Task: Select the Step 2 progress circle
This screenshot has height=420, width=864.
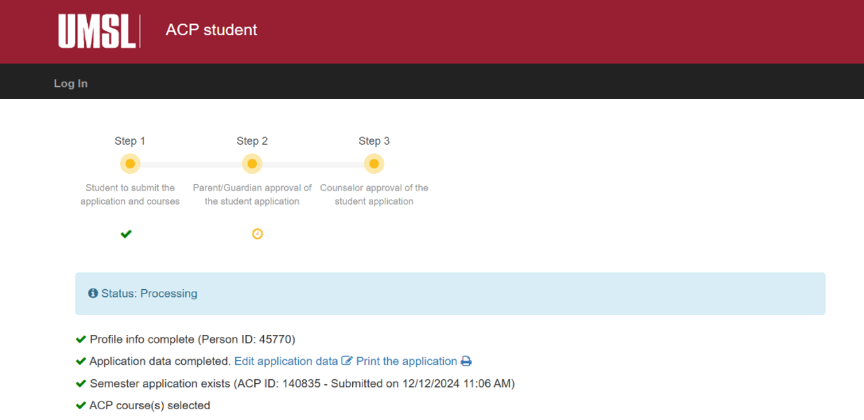Action: click(252, 163)
